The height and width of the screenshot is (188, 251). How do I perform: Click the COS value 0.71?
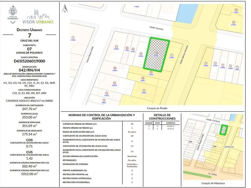coord(29,146)
